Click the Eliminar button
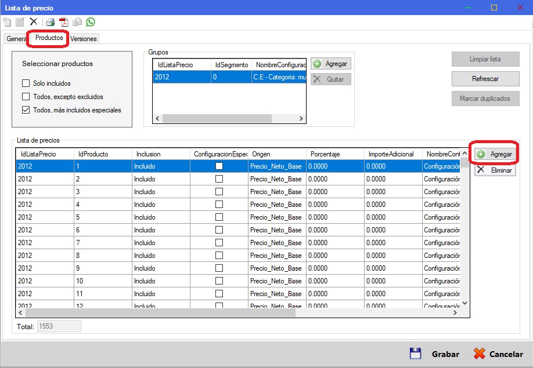533x368 pixels. [495, 170]
